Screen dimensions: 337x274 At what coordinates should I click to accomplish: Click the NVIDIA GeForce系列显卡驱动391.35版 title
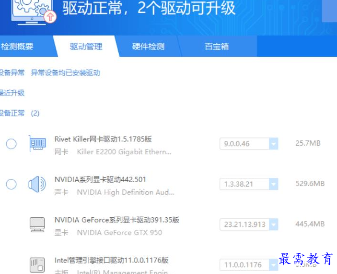click(117, 220)
